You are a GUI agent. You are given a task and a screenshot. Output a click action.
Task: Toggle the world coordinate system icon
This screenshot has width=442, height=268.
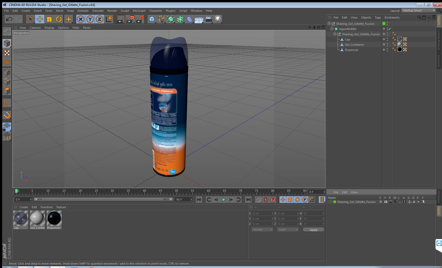[x=109, y=19]
